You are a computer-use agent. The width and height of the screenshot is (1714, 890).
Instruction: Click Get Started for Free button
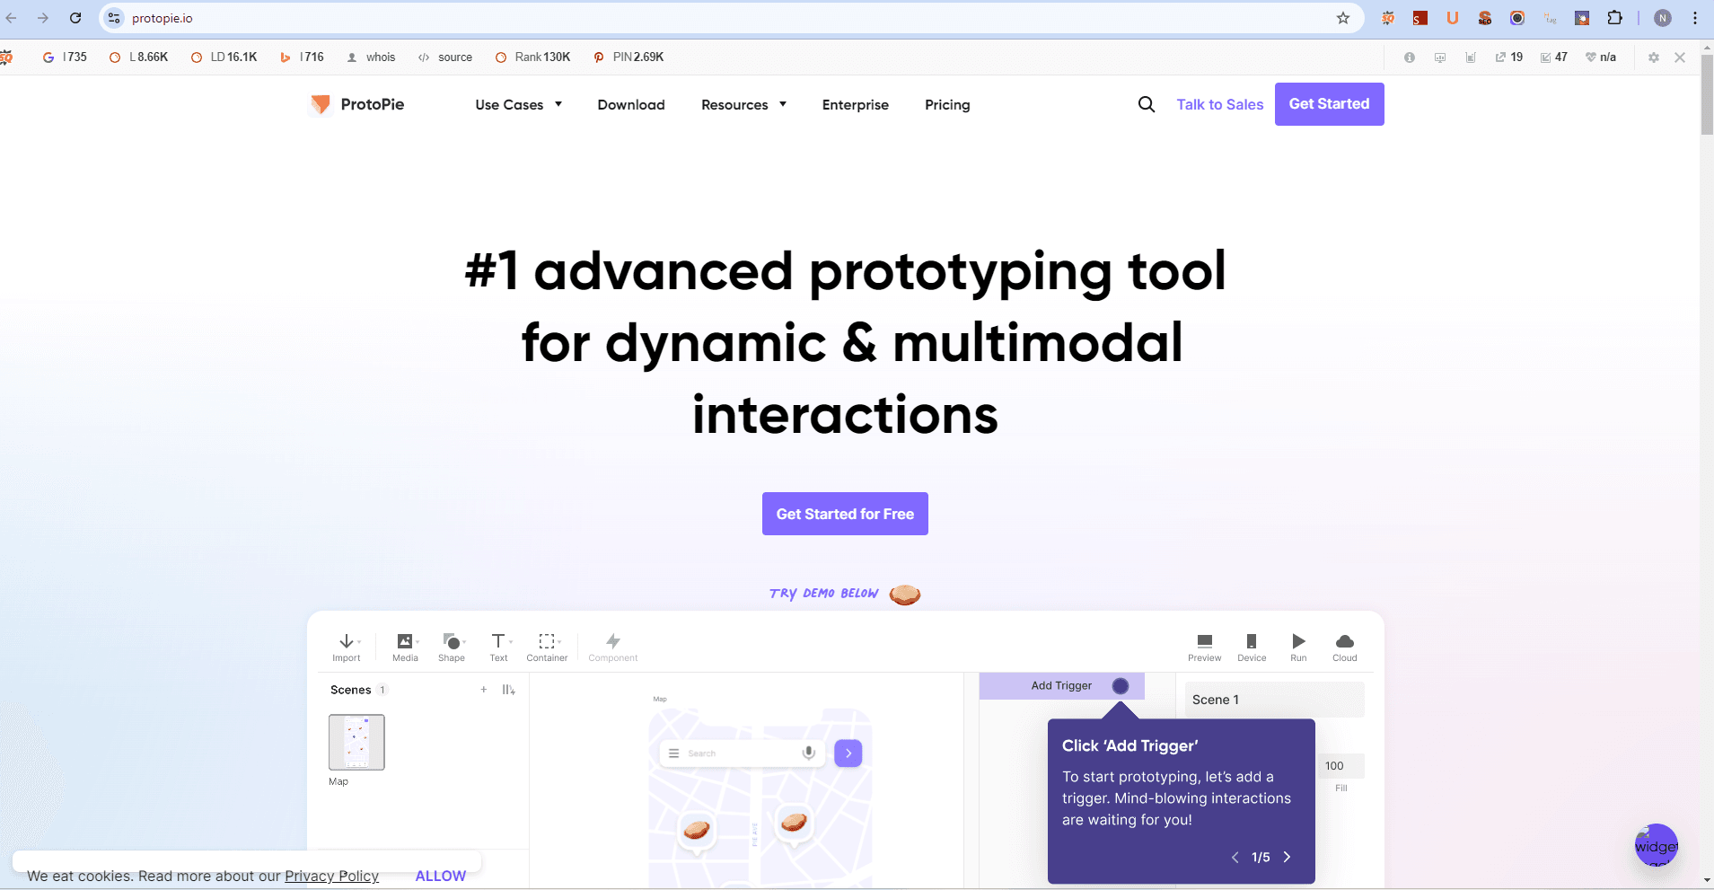pos(845,514)
